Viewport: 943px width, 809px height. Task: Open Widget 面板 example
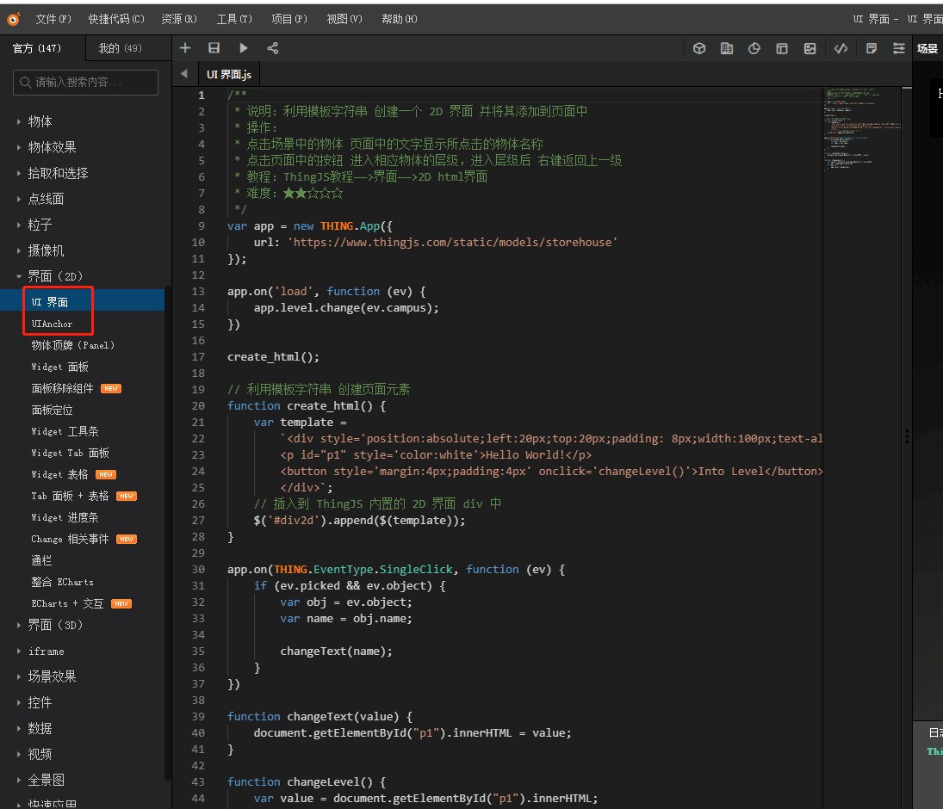pyautogui.click(x=59, y=367)
